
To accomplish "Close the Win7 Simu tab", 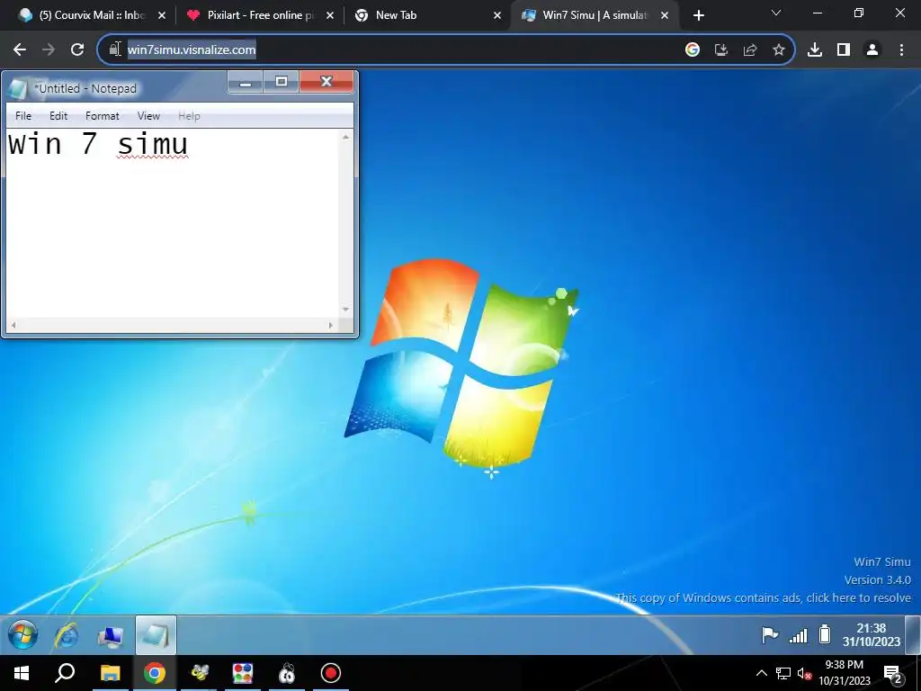I will pyautogui.click(x=665, y=16).
